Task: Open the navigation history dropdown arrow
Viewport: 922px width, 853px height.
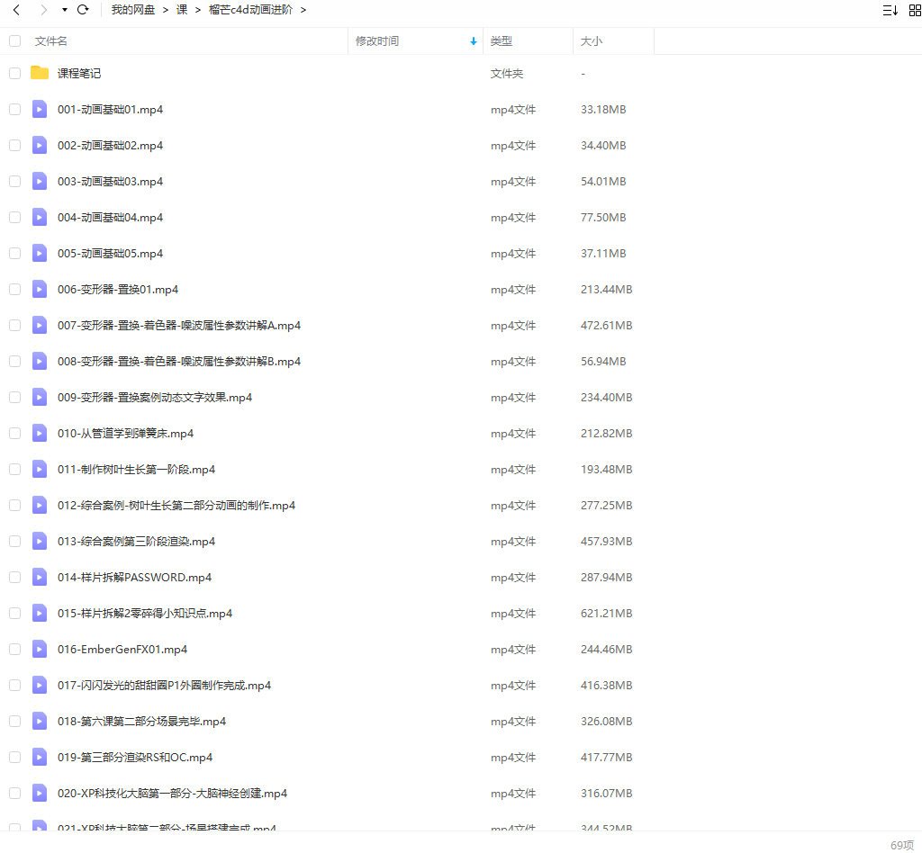Action: click(64, 10)
